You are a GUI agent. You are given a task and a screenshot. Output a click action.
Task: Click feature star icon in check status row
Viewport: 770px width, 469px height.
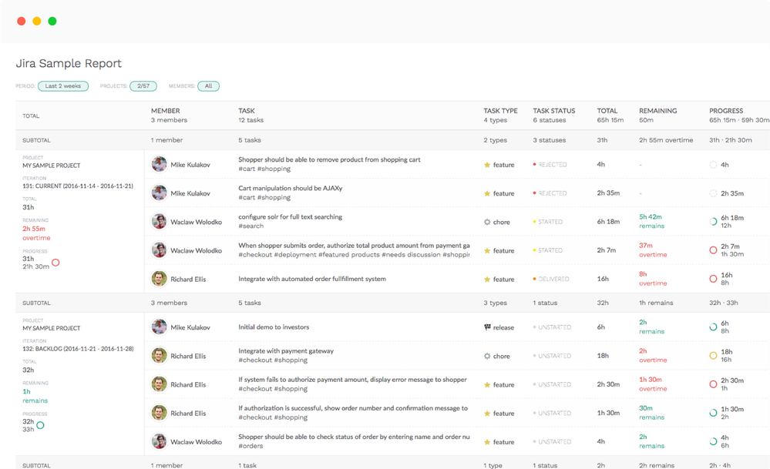click(487, 442)
